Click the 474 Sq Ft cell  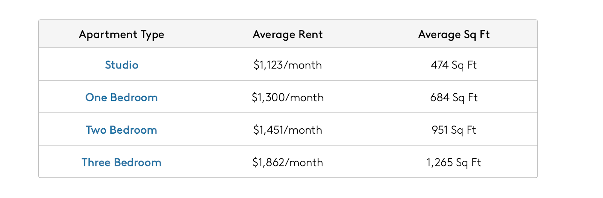[x=454, y=65]
